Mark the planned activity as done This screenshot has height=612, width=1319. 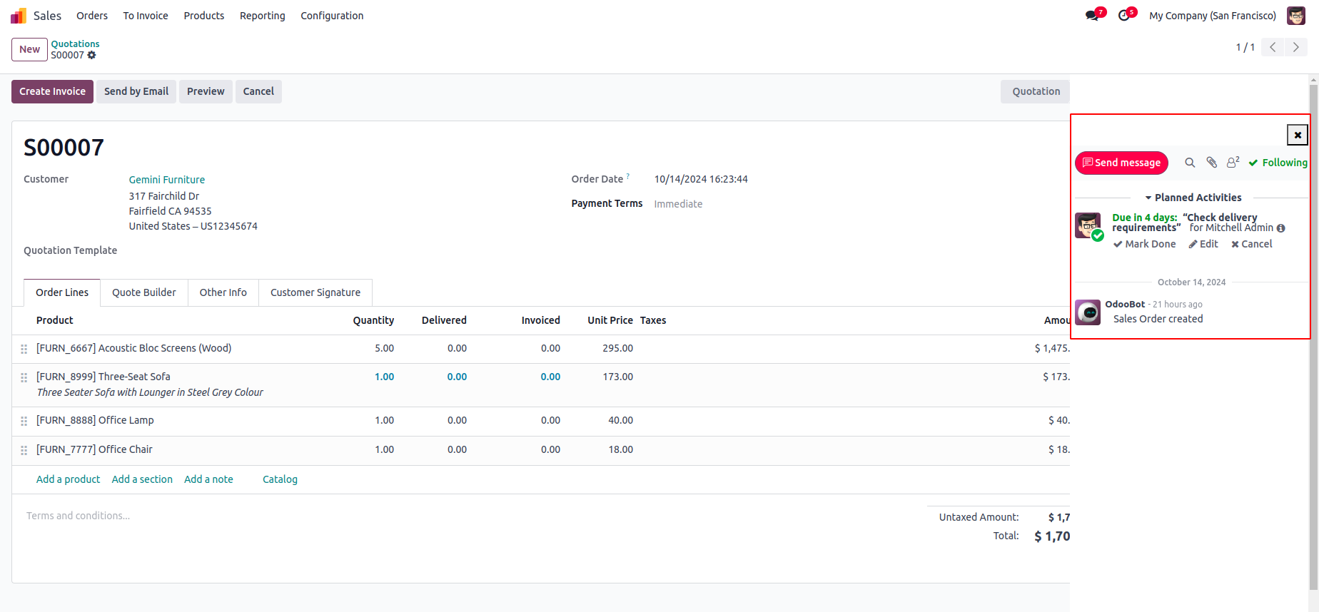(x=1144, y=244)
